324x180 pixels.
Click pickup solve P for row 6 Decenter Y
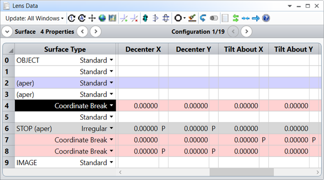(213, 128)
